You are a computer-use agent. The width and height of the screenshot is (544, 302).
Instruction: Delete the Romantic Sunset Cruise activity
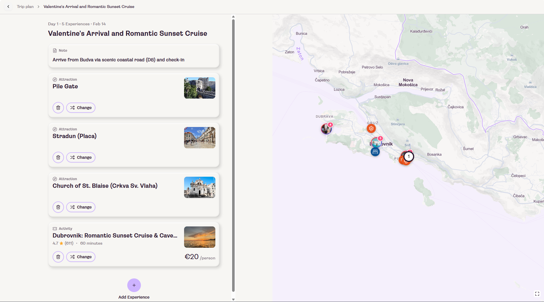(58, 257)
